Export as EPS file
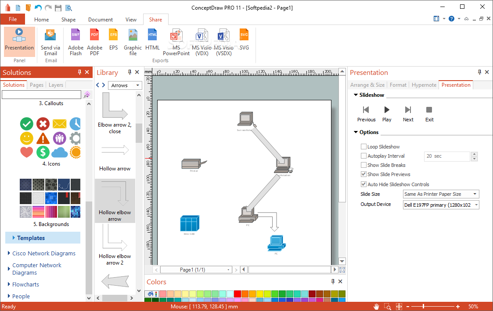493x311 pixels. pos(114,40)
